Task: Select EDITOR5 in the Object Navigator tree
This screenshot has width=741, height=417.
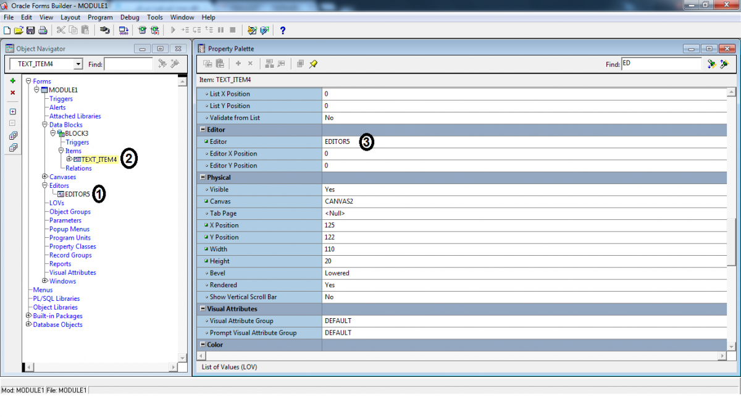Action: tap(77, 194)
